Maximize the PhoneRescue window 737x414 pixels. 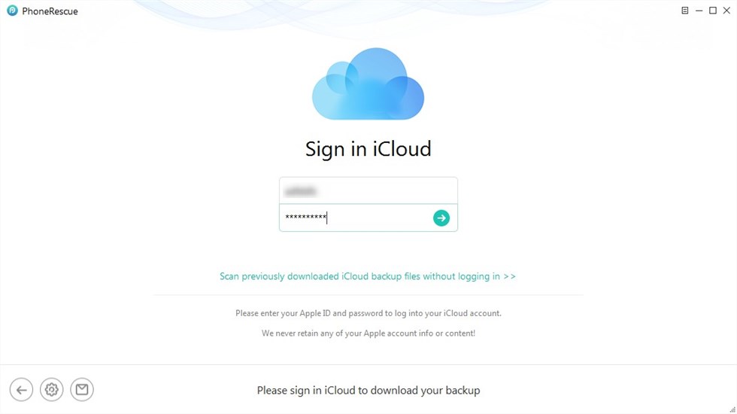(713, 11)
